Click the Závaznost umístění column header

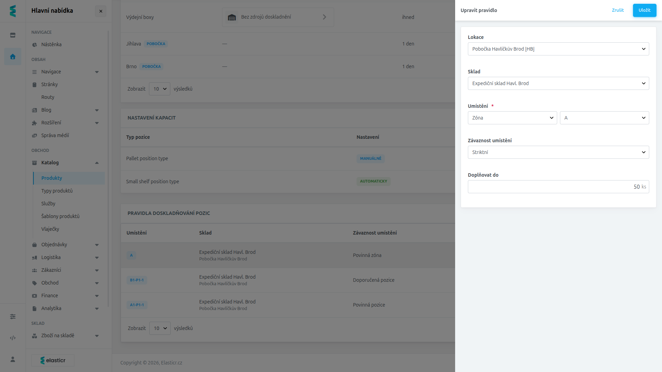(x=375, y=233)
